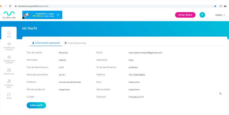This screenshot has height=115, width=229.
Task: Click the Editar perfil button
Action: click(x=36, y=105)
